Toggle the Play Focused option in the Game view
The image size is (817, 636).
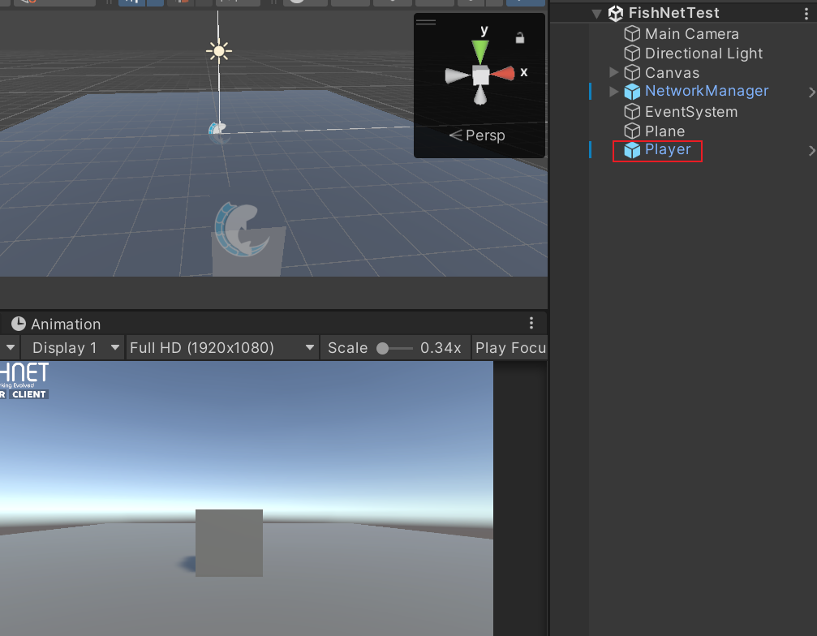click(511, 348)
